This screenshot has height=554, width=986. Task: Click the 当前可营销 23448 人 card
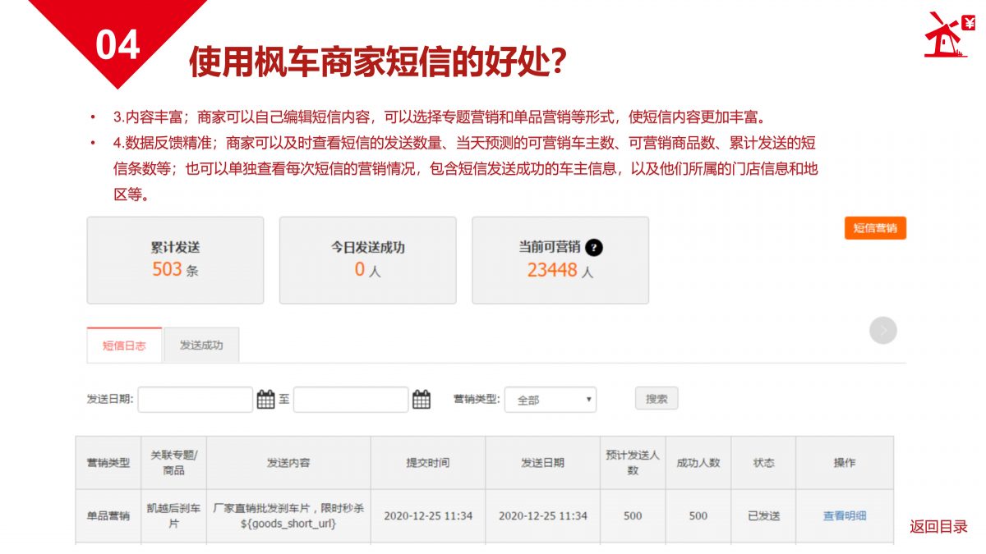560,260
